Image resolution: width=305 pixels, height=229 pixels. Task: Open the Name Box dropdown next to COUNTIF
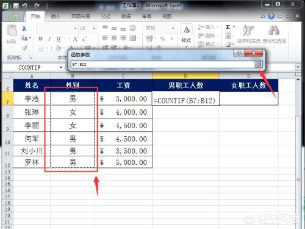pos(61,67)
